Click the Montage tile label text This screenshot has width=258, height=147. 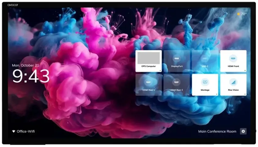pos(205,90)
